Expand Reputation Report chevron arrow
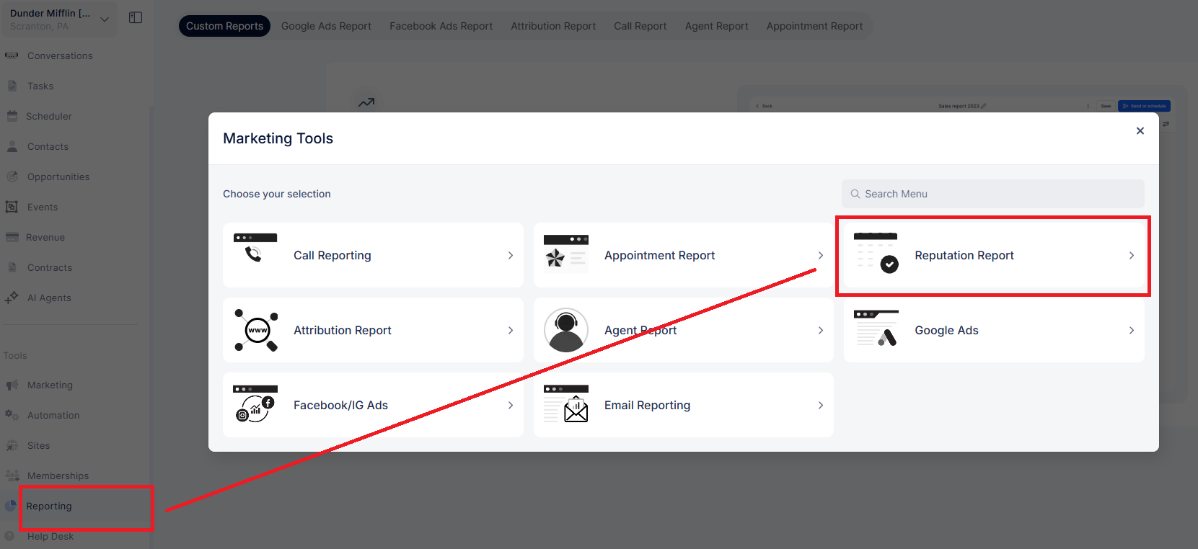 point(1132,255)
